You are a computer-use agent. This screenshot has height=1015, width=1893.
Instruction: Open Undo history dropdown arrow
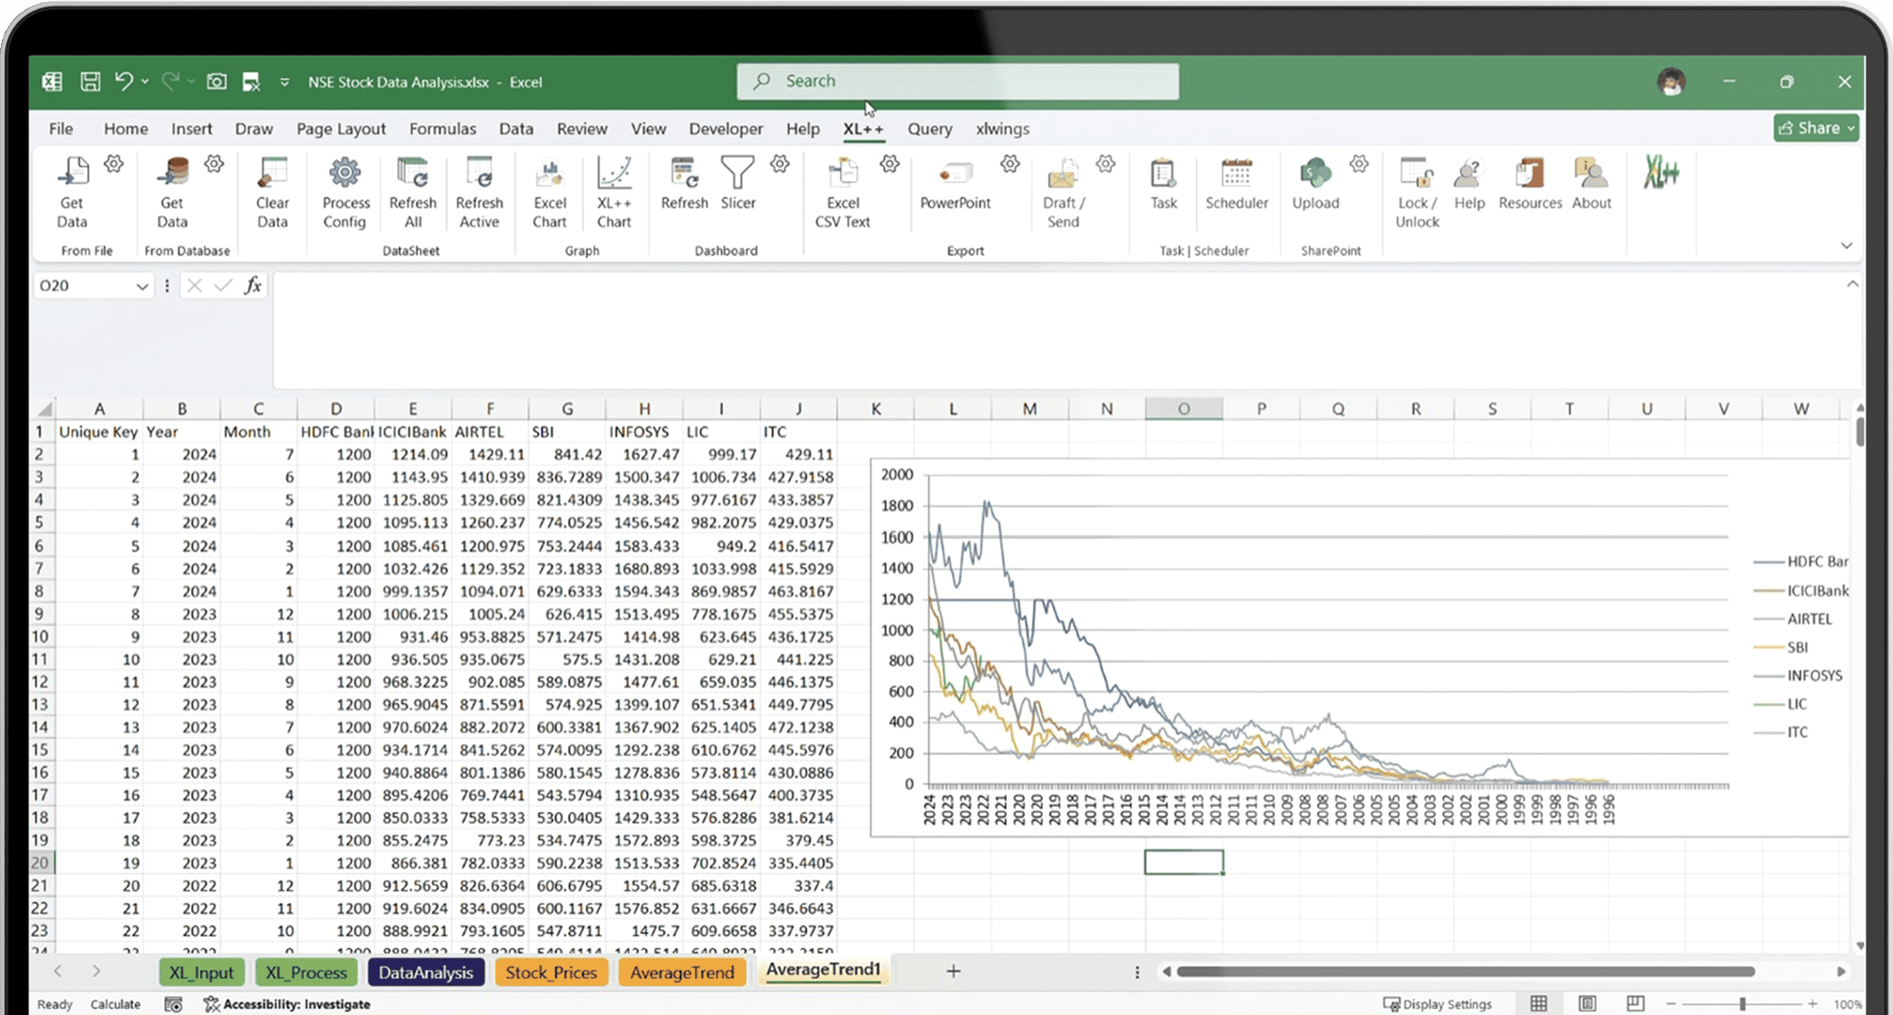pyautogui.click(x=145, y=81)
